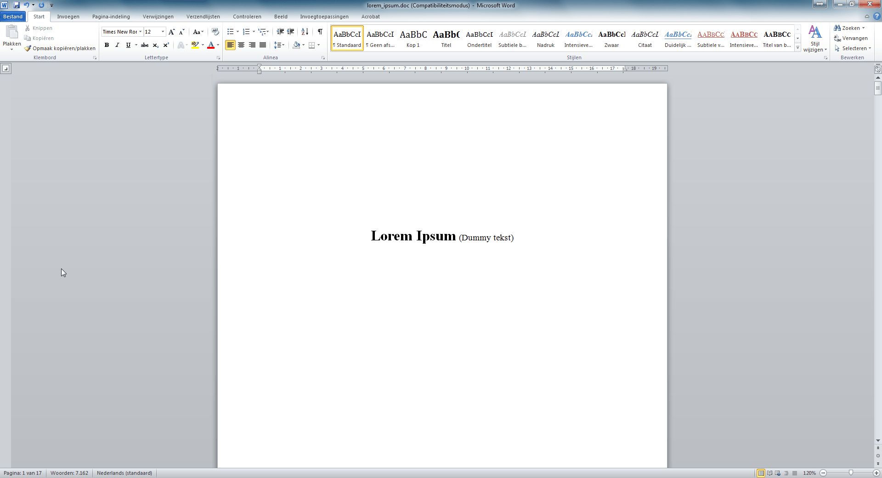Click the Plakken paste icon
The height and width of the screenshot is (478, 882).
tap(12, 32)
